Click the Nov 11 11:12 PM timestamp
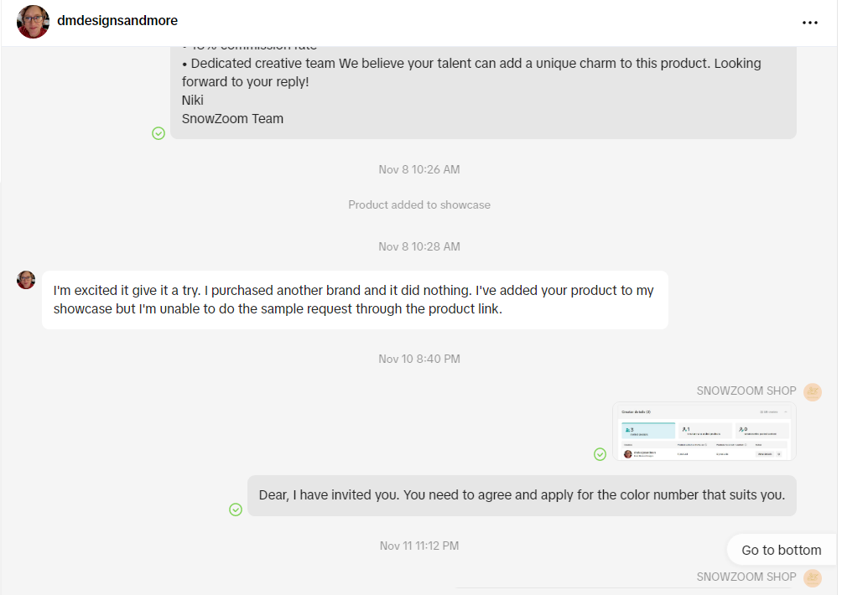 click(x=419, y=546)
